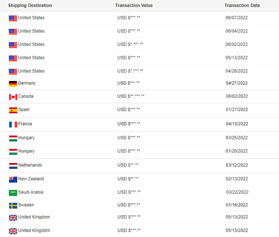Click the Germany flag icon
The width and height of the screenshot is (279, 237).
click(x=13, y=84)
